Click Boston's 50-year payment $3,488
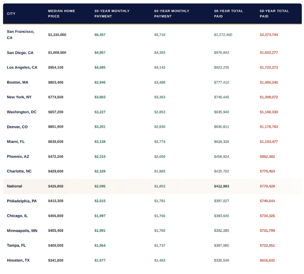The height and width of the screenshot is (274, 304). pos(160,82)
